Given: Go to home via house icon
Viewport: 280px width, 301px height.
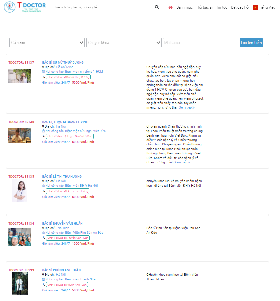Looking at the screenshot, I should 170,7.
